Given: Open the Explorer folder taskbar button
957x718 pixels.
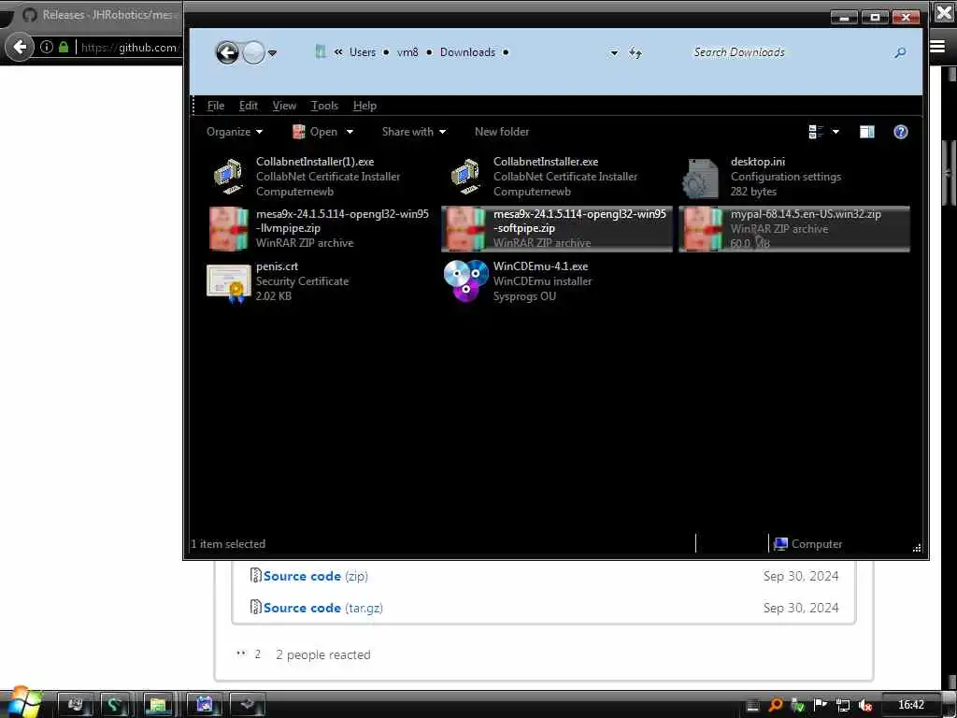Looking at the screenshot, I should [158, 705].
